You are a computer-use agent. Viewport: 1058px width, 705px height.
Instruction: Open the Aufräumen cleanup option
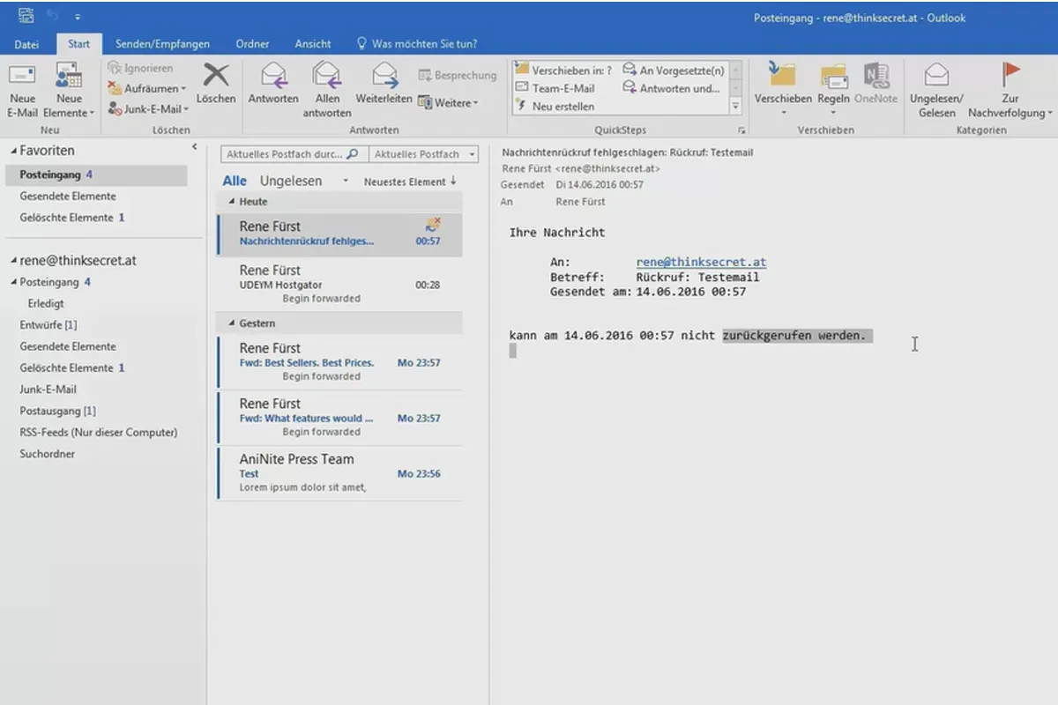pyautogui.click(x=147, y=88)
